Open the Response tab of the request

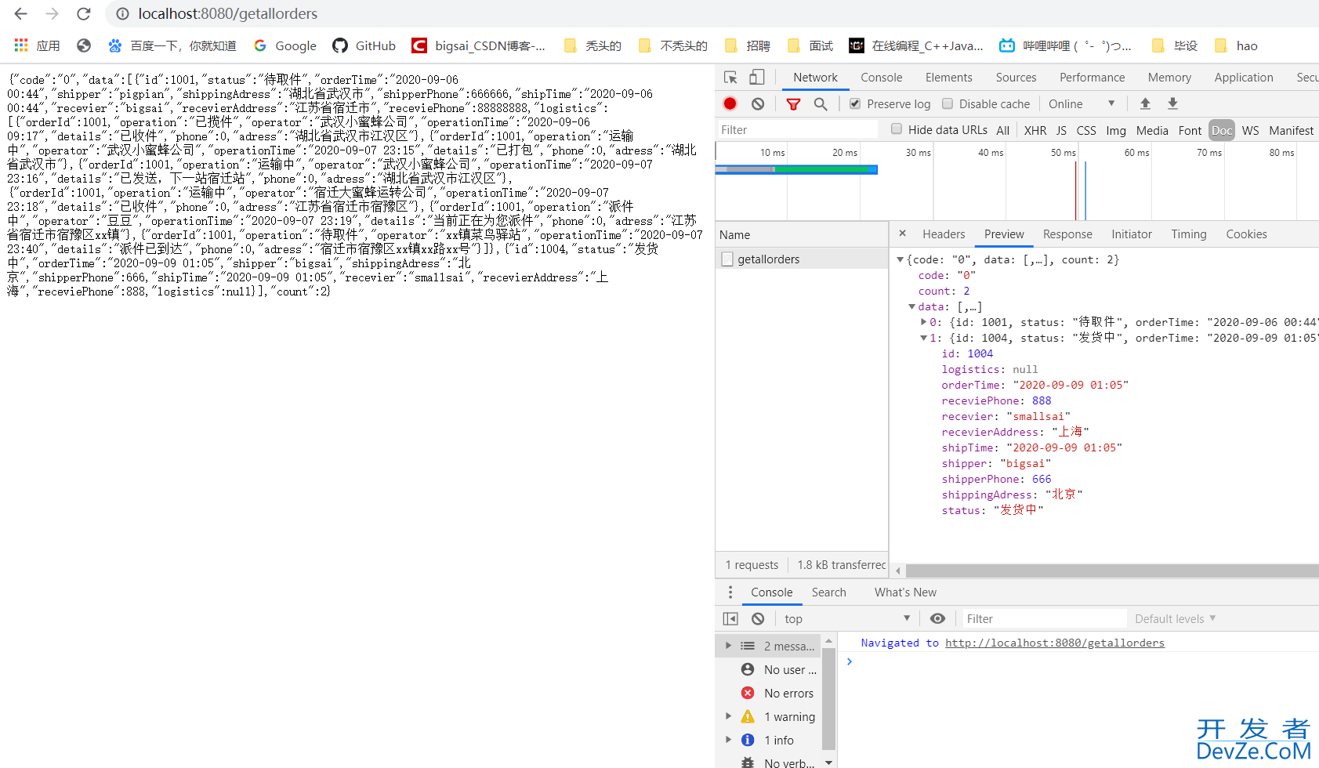point(1067,234)
